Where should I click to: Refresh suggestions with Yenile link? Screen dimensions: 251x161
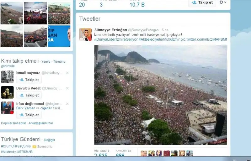point(46,61)
